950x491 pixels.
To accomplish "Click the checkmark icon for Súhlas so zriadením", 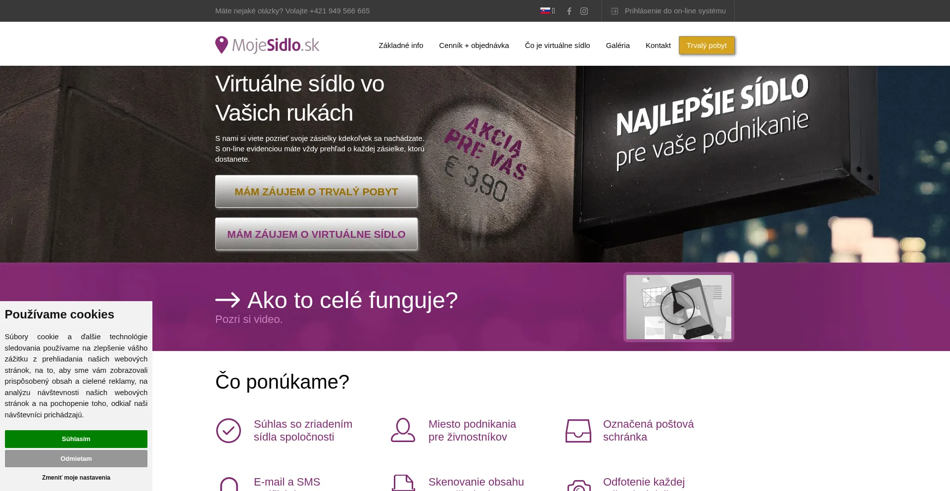I will (x=229, y=431).
